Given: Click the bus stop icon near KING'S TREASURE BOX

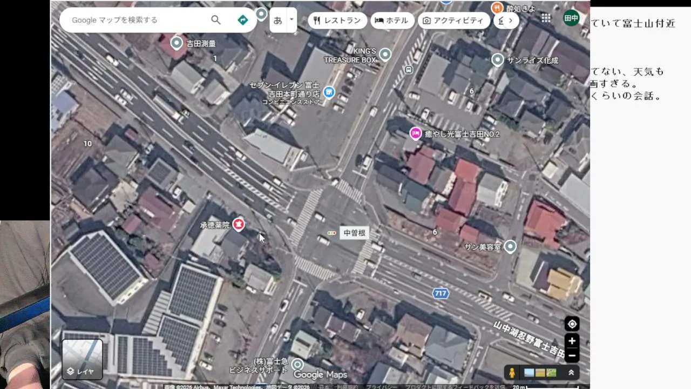Looking at the screenshot, I should tap(409, 69).
